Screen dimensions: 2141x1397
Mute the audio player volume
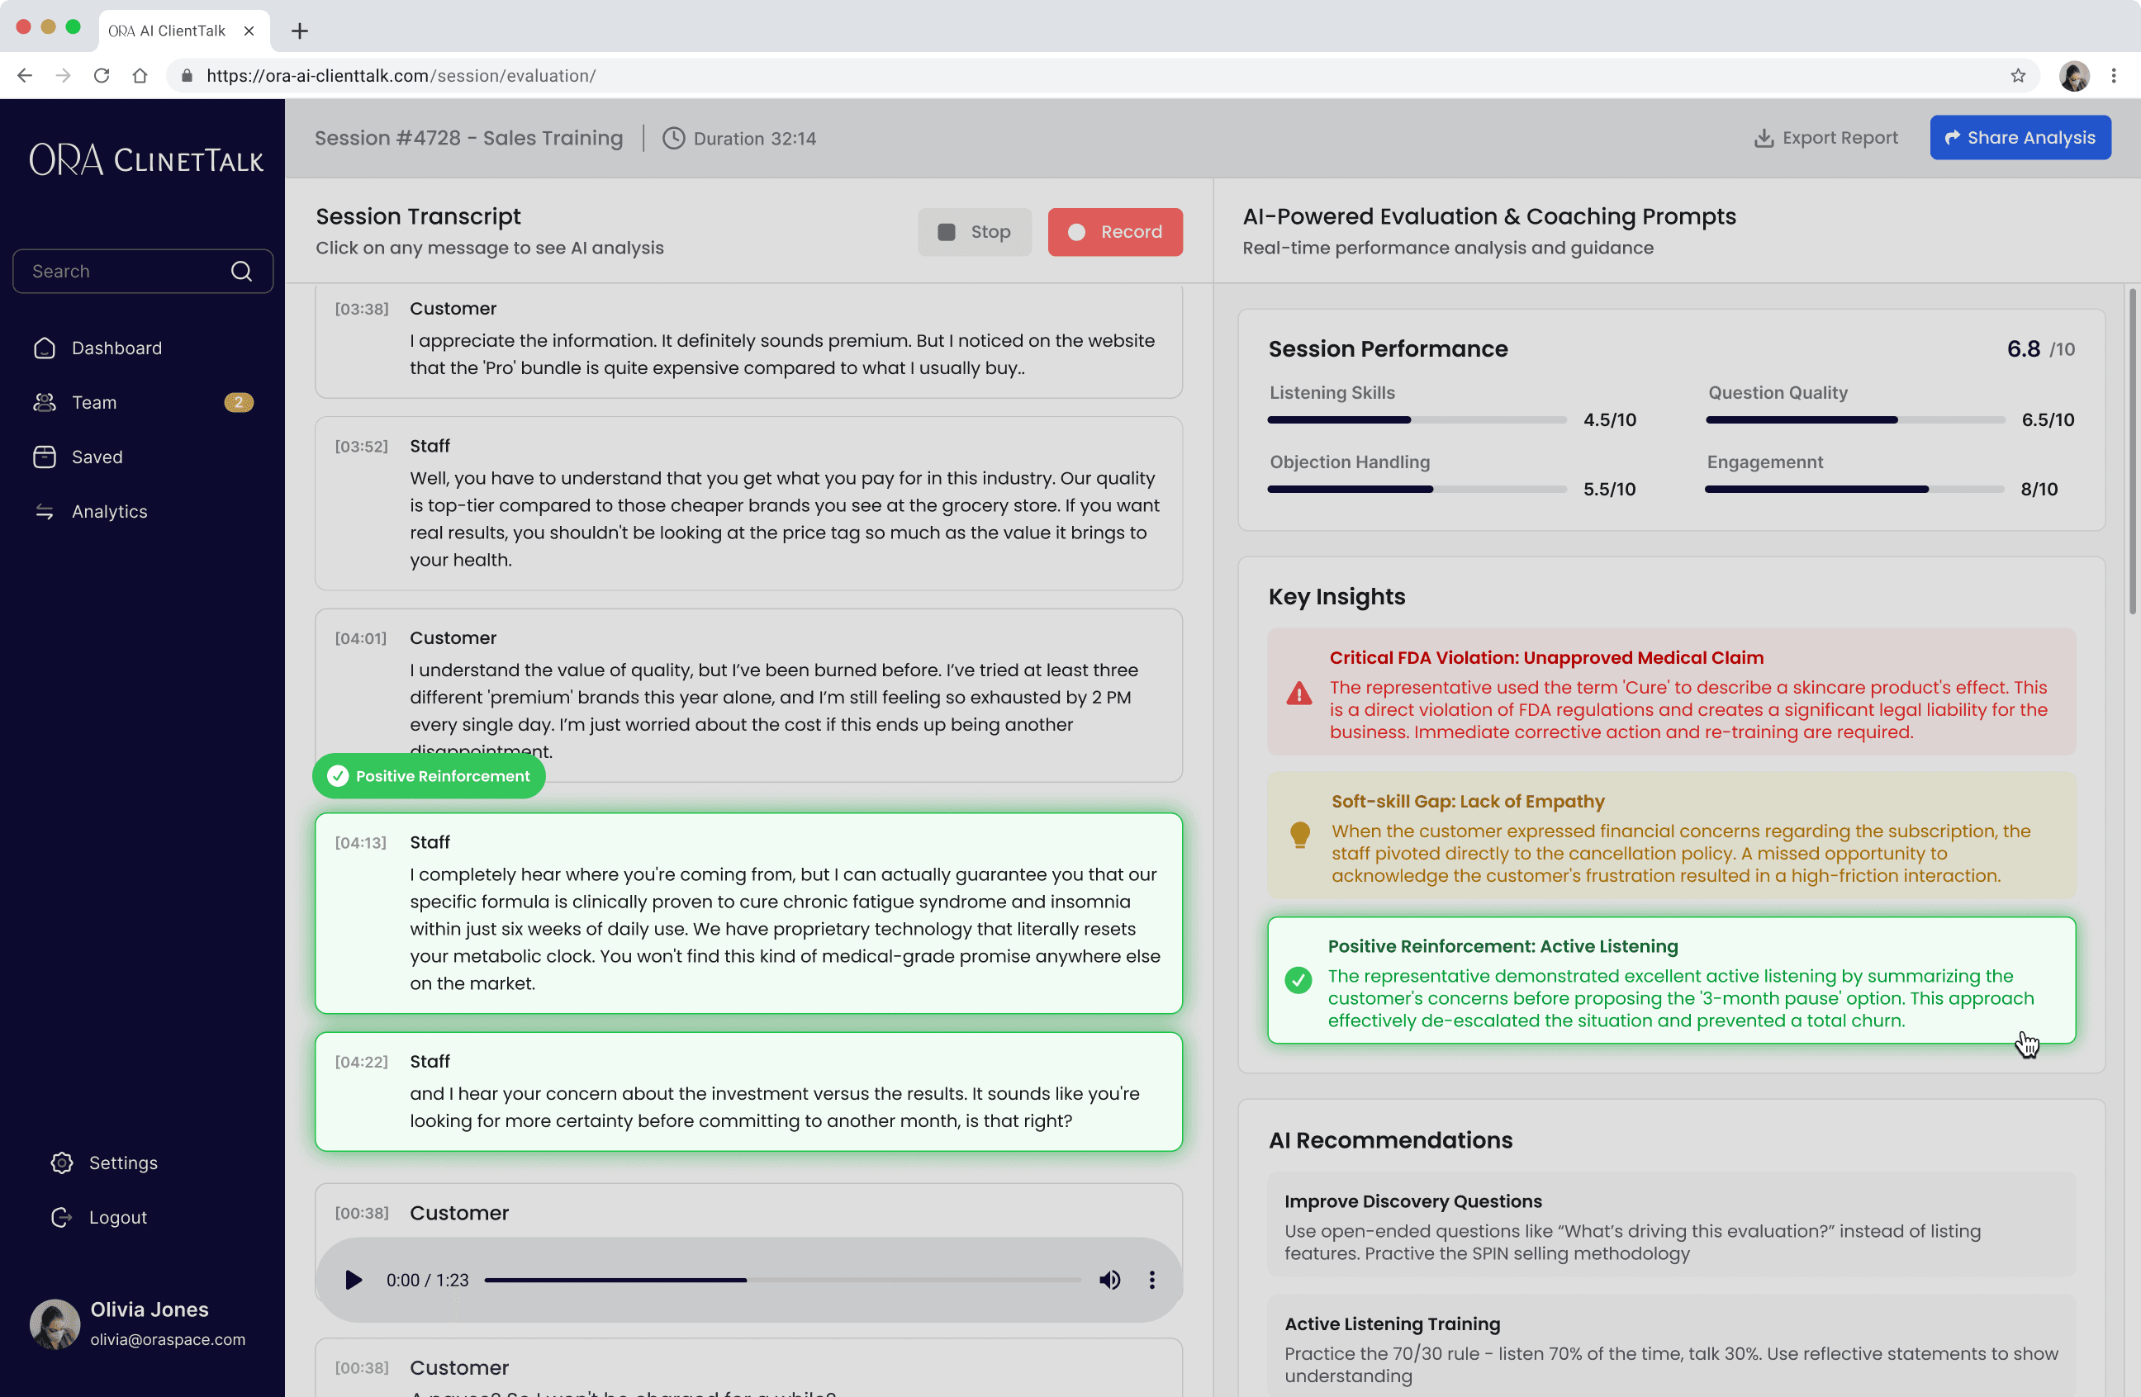[1110, 1280]
